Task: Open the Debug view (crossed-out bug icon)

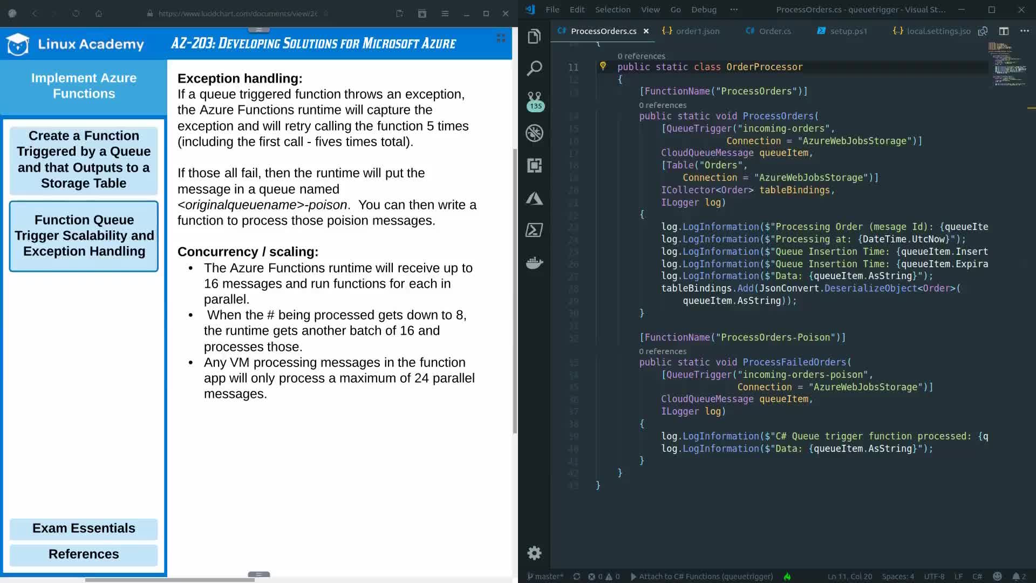Action: [x=534, y=133]
